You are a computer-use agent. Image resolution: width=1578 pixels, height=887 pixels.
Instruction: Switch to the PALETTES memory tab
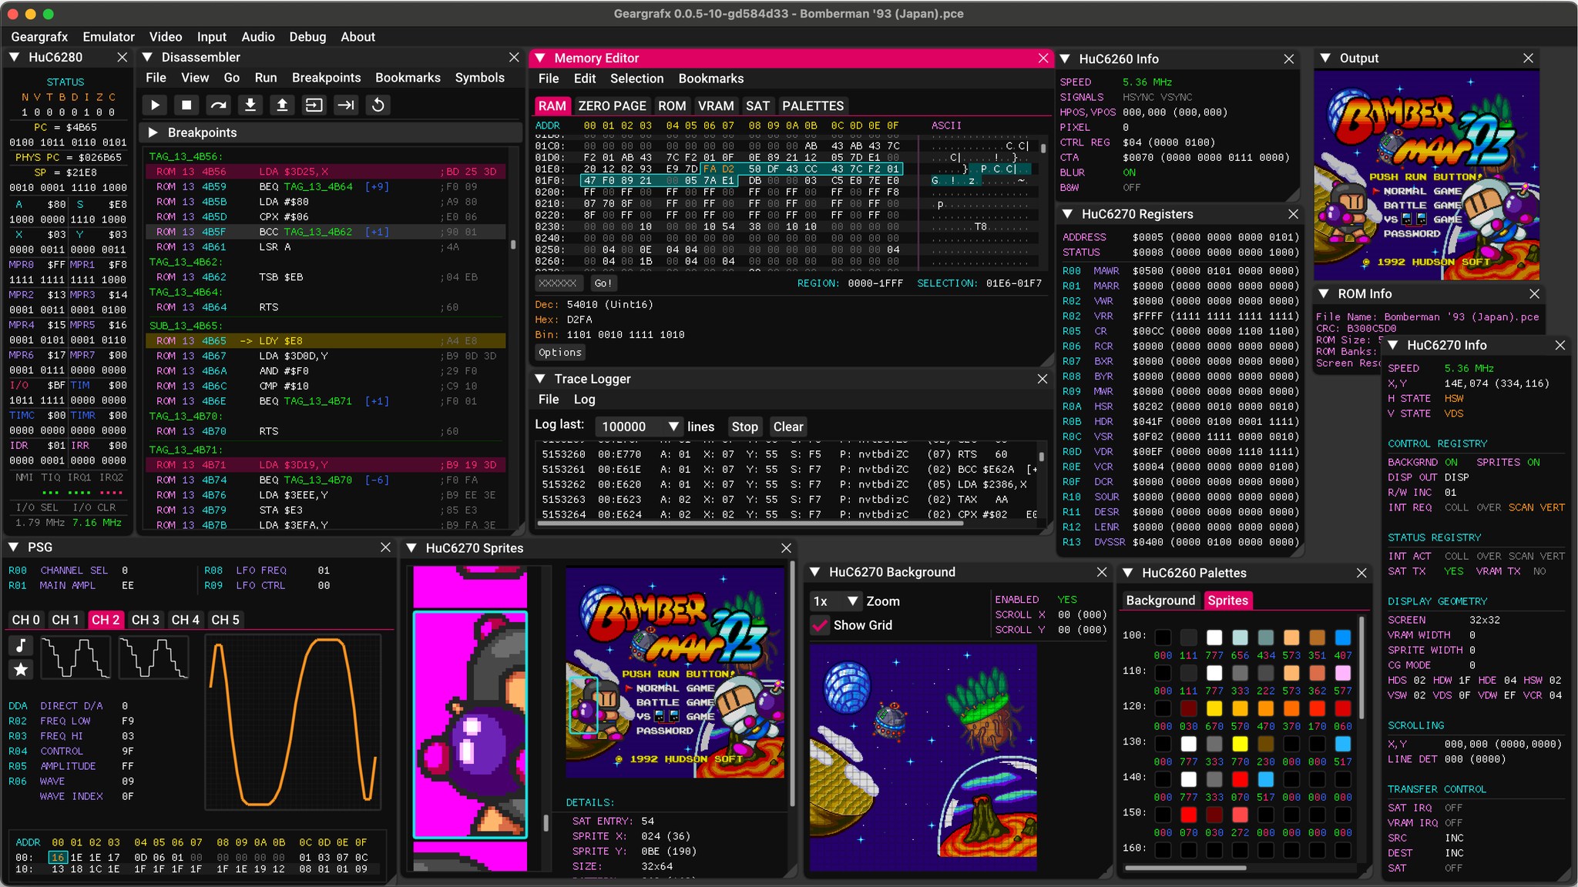tap(813, 106)
